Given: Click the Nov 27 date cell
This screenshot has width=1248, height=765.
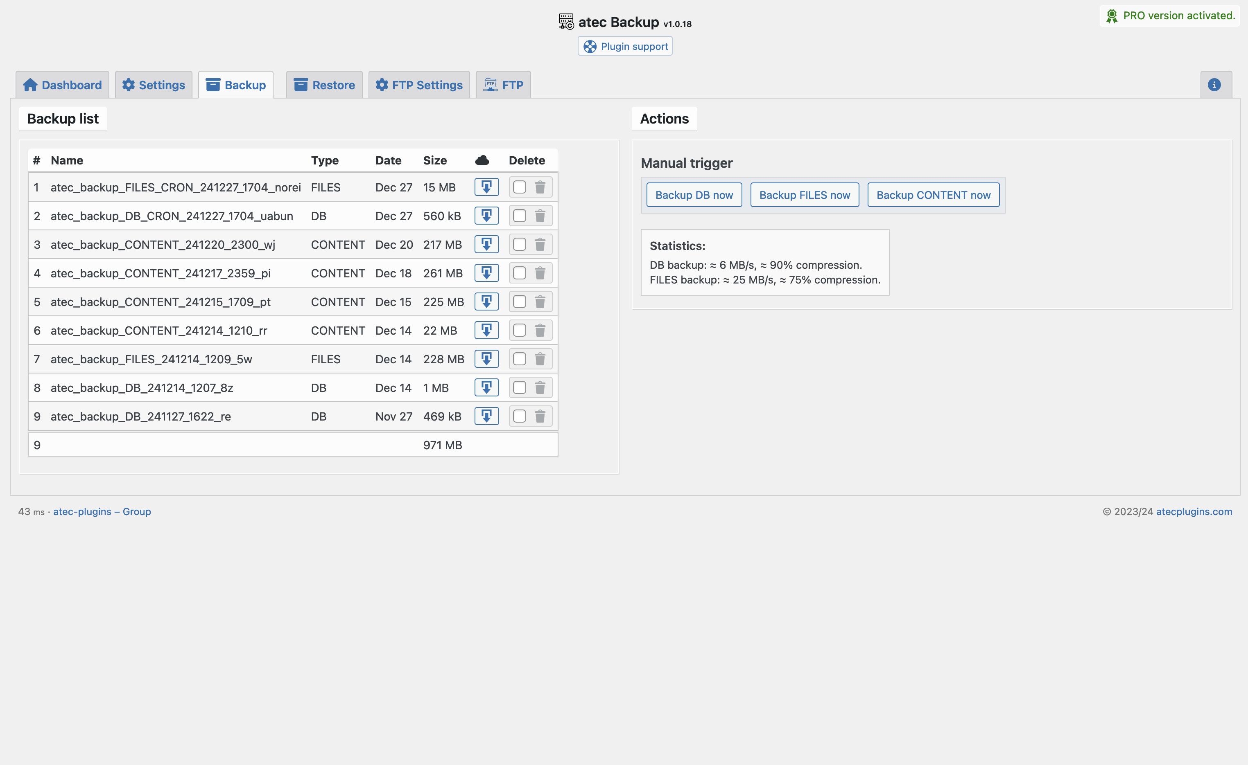Looking at the screenshot, I should (x=393, y=416).
